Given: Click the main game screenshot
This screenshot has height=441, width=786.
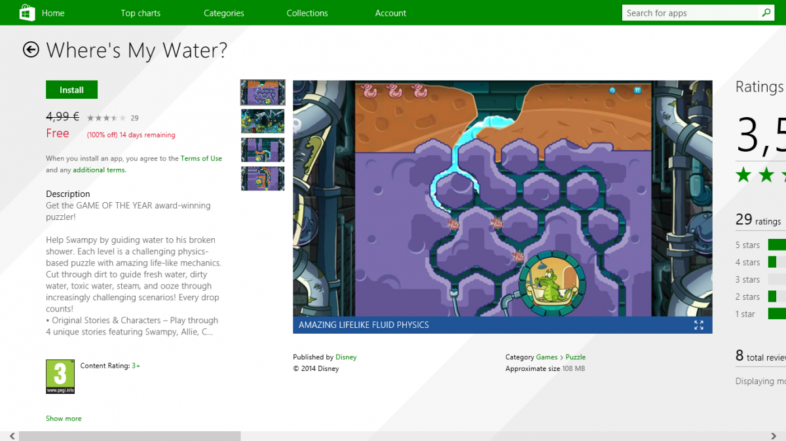Looking at the screenshot, I should 502,198.
